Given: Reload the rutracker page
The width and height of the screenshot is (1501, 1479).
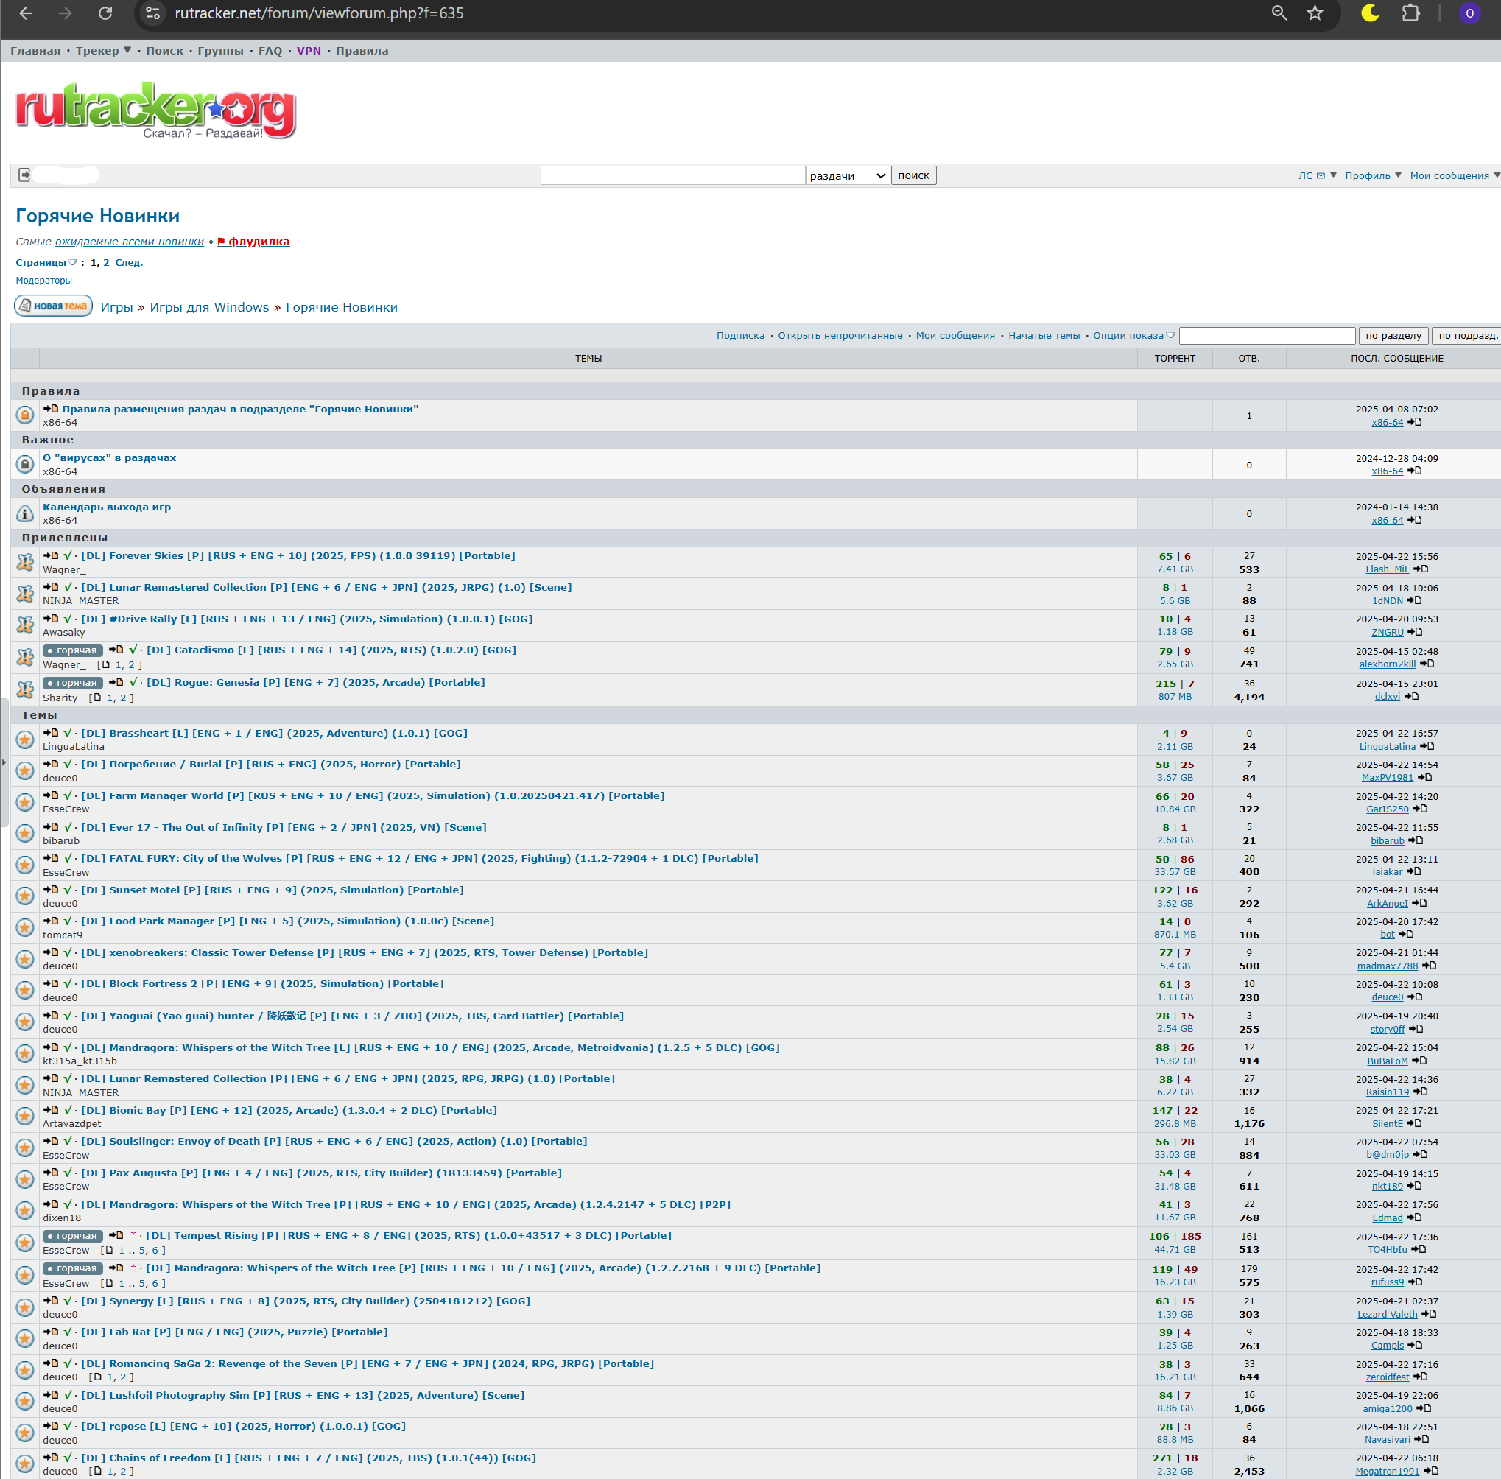Looking at the screenshot, I should [x=105, y=13].
